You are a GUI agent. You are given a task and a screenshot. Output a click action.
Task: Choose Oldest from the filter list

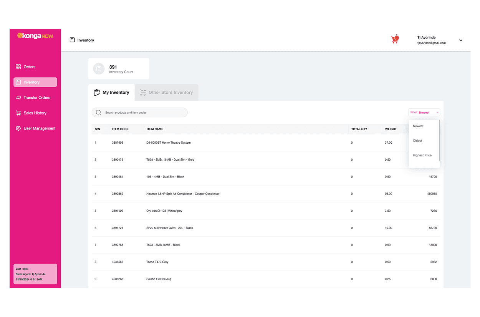[x=417, y=141]
